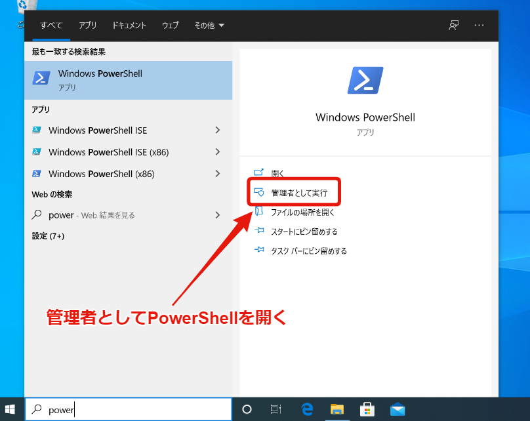Click the open (開く) arrow icon
Viewport: 530px width, 421px height.
(258, 172)
